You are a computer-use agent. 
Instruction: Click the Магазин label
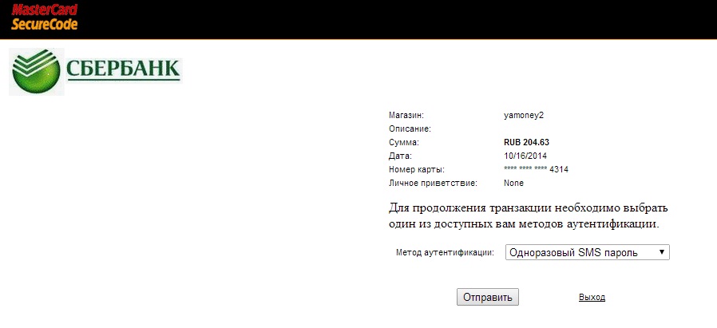(406, 115)
